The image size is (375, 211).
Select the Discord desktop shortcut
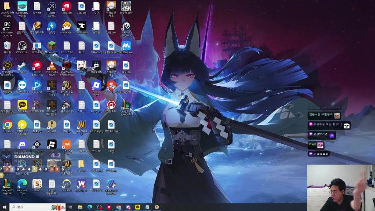tap(22, 144)
